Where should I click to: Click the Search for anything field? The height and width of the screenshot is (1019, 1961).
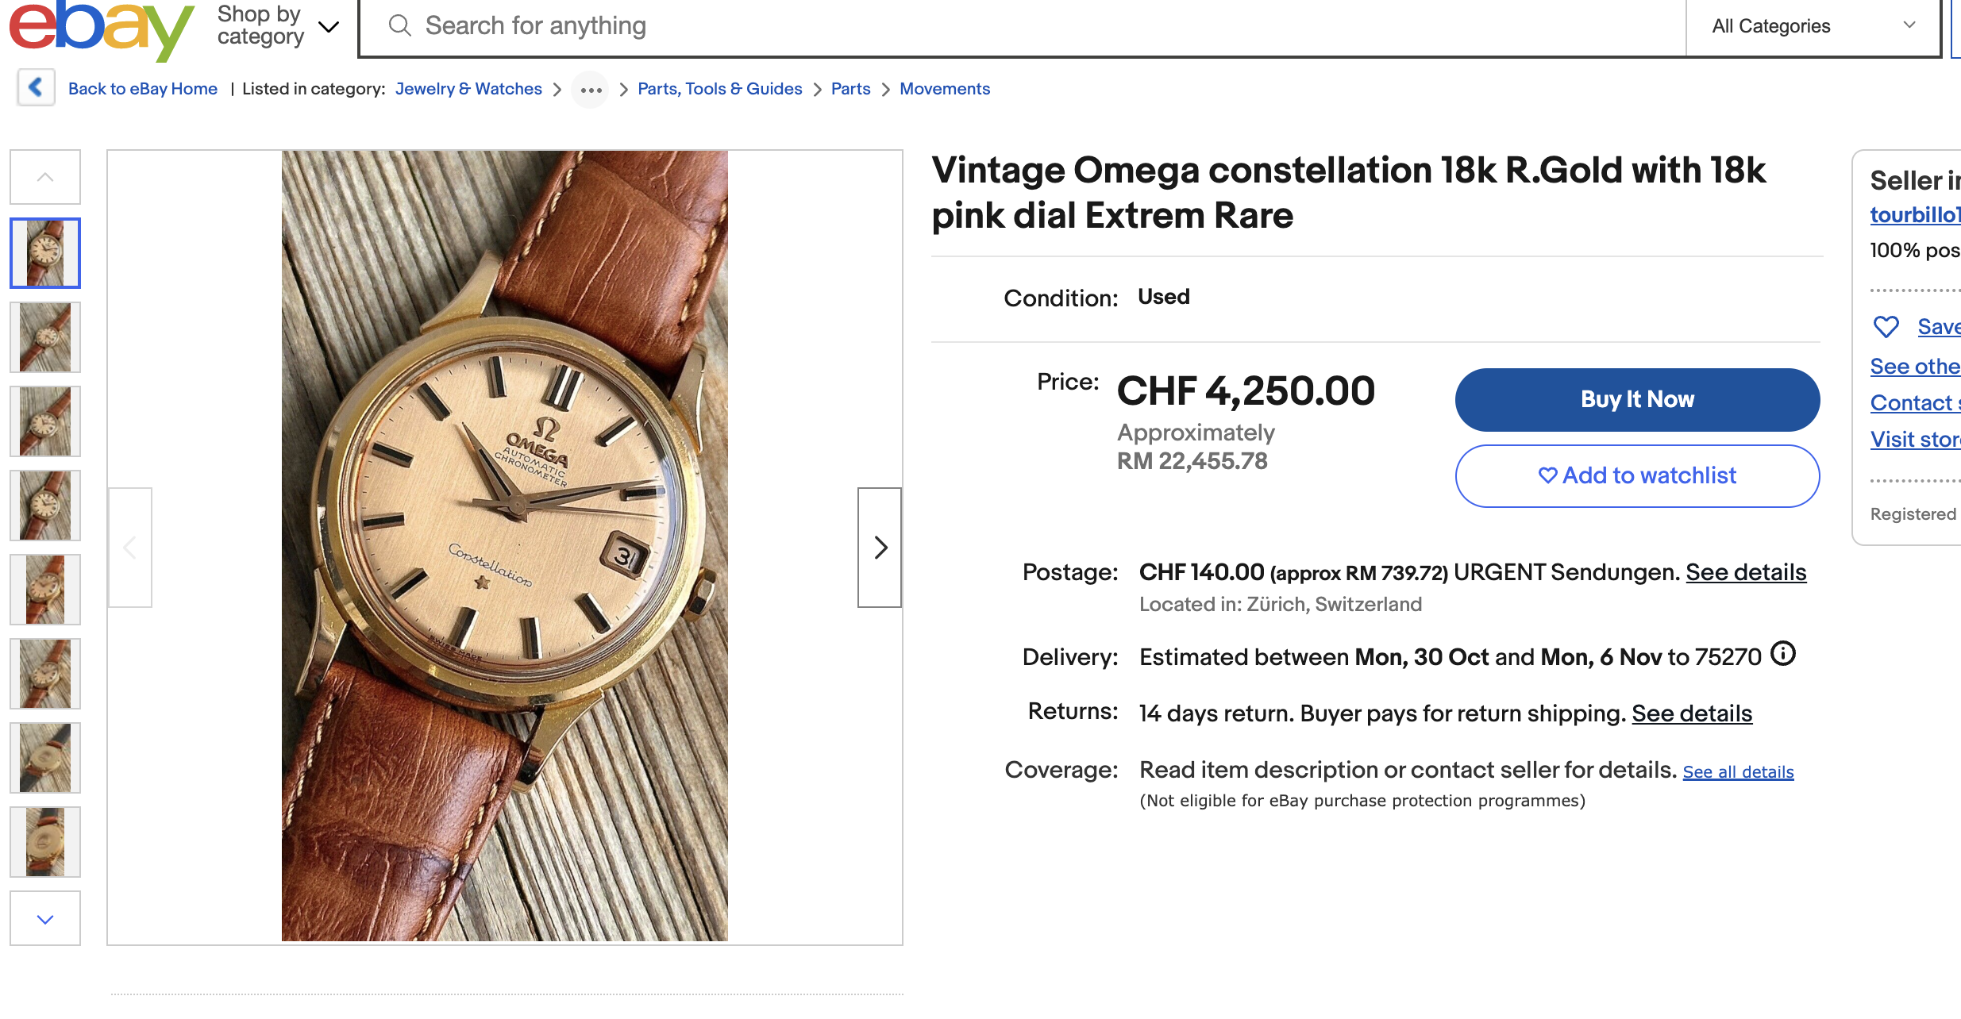[1032, 26]
